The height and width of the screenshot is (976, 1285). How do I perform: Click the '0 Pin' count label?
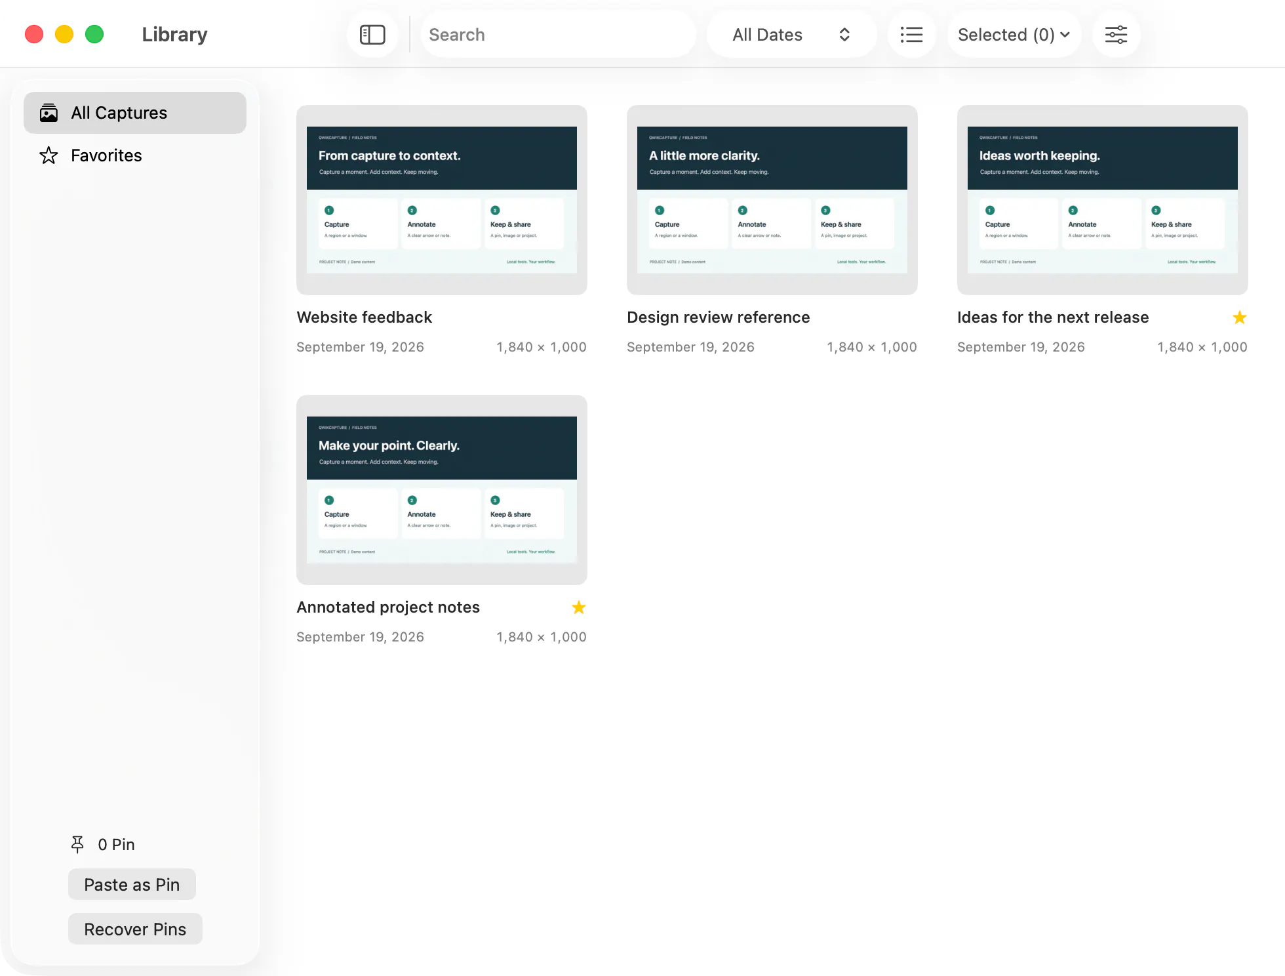116,844
